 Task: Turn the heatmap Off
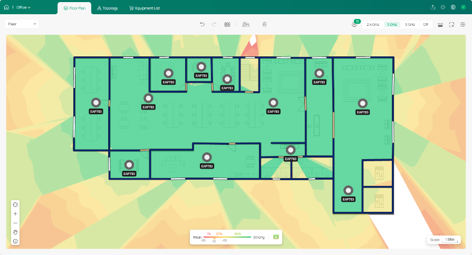[x=425, y=24]
